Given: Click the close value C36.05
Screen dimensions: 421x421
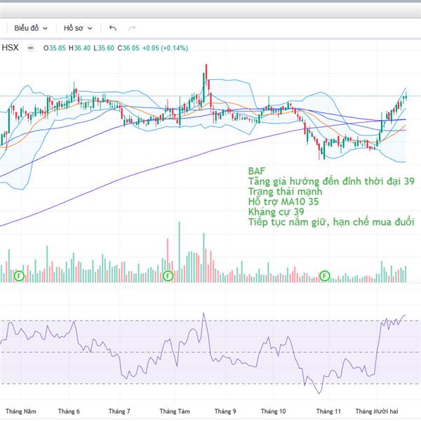Looking at the screenshot, I should click(x=128, y=48).
